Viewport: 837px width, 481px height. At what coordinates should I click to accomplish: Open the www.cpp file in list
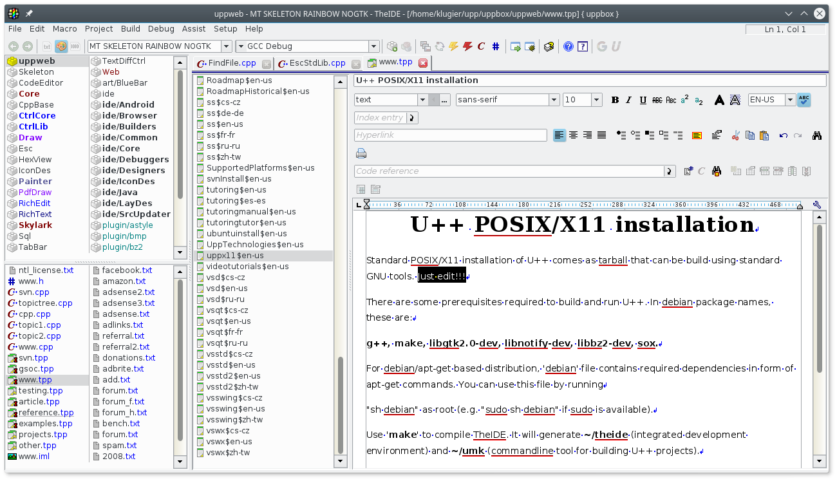(x=35, y=347)
